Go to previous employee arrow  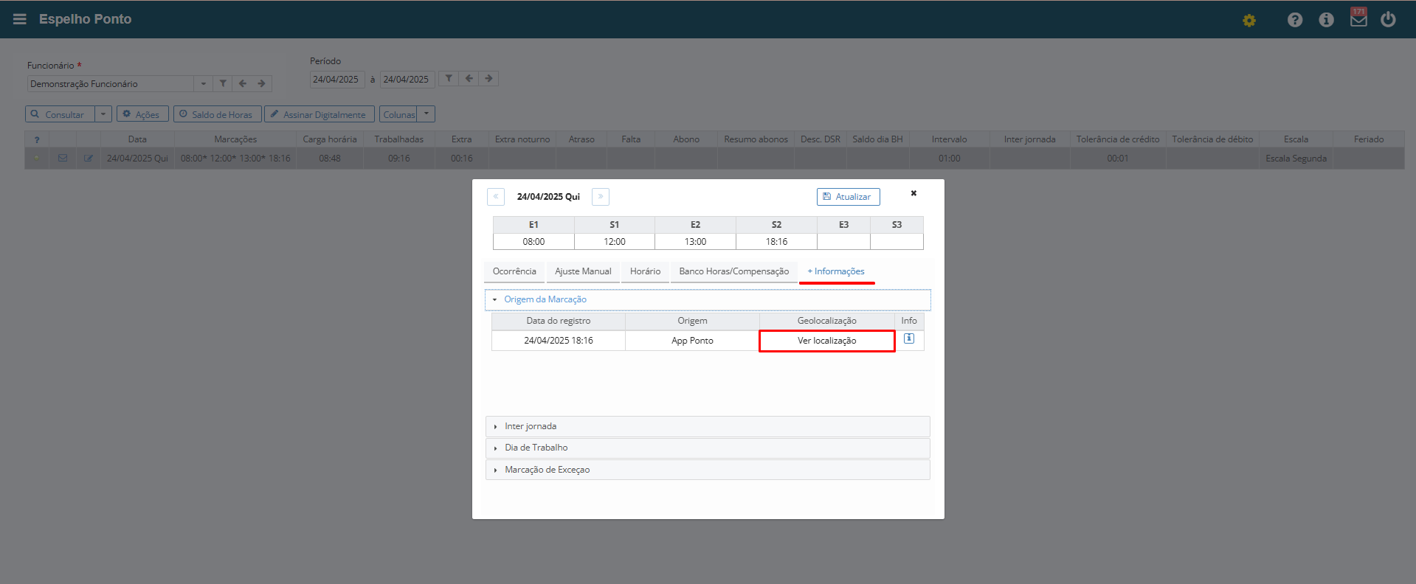point(242,83)
